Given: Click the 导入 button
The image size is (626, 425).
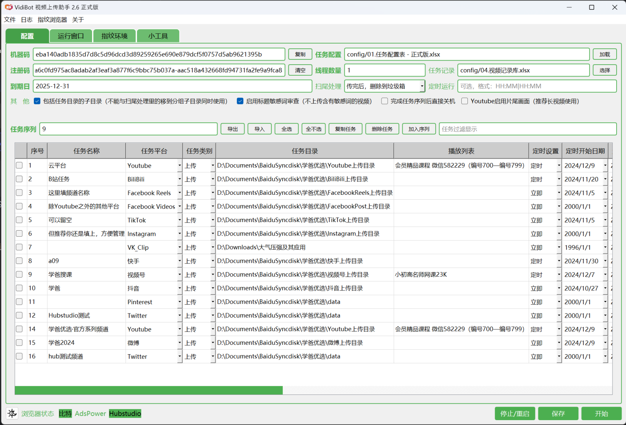Looking at the screenshot, I should 260,129.
